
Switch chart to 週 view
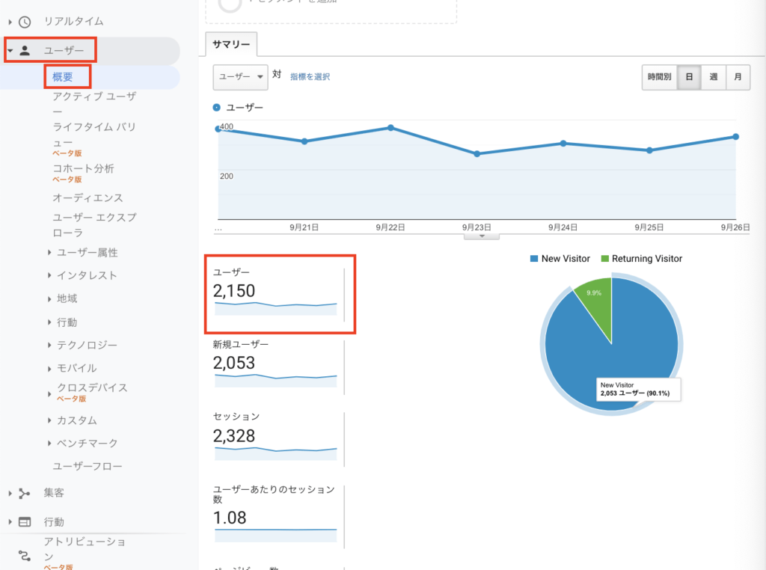tap(713, 77)
